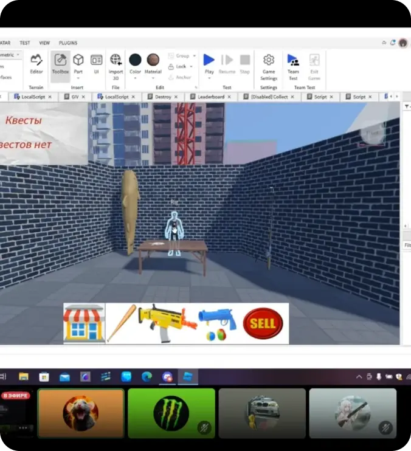Screen dimensions: 411x451
Task: Open the Material picker sphere
Action: (153, 60)
